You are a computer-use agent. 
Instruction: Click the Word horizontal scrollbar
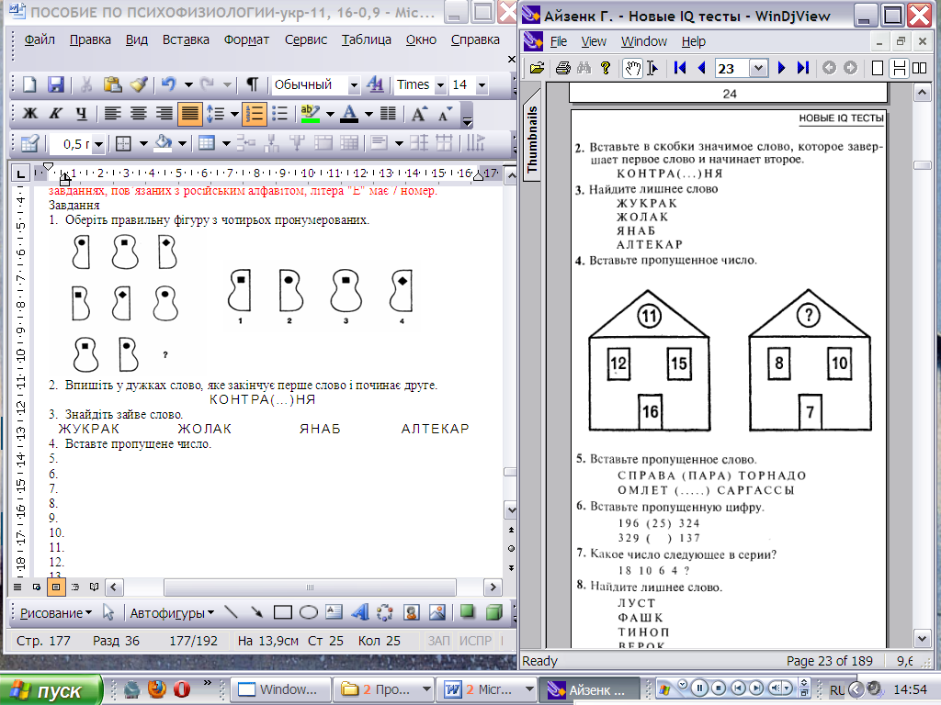tap(310, 587)
